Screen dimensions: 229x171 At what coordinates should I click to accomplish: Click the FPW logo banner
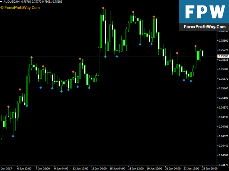click(204, 16)
